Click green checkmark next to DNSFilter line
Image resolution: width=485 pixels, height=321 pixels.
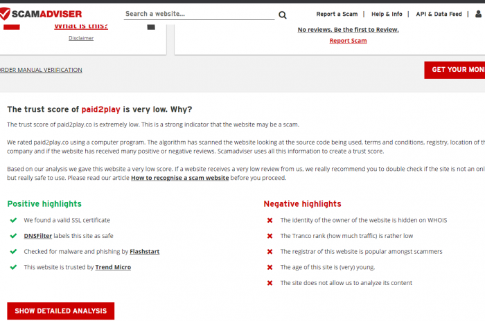pos(13,236)
